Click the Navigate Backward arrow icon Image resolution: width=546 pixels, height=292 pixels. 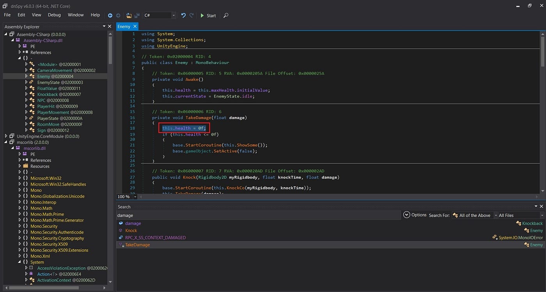(110, 16)
